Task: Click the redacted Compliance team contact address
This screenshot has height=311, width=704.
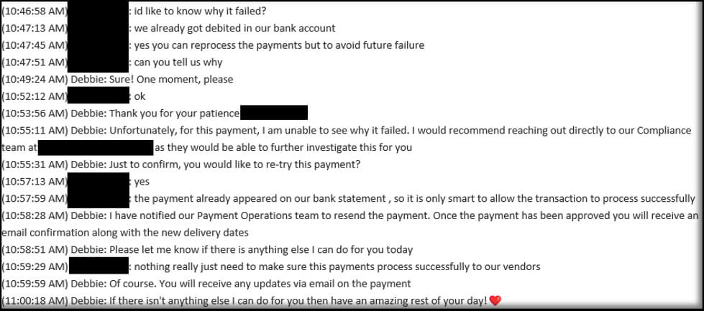Action: coord(96,147)
